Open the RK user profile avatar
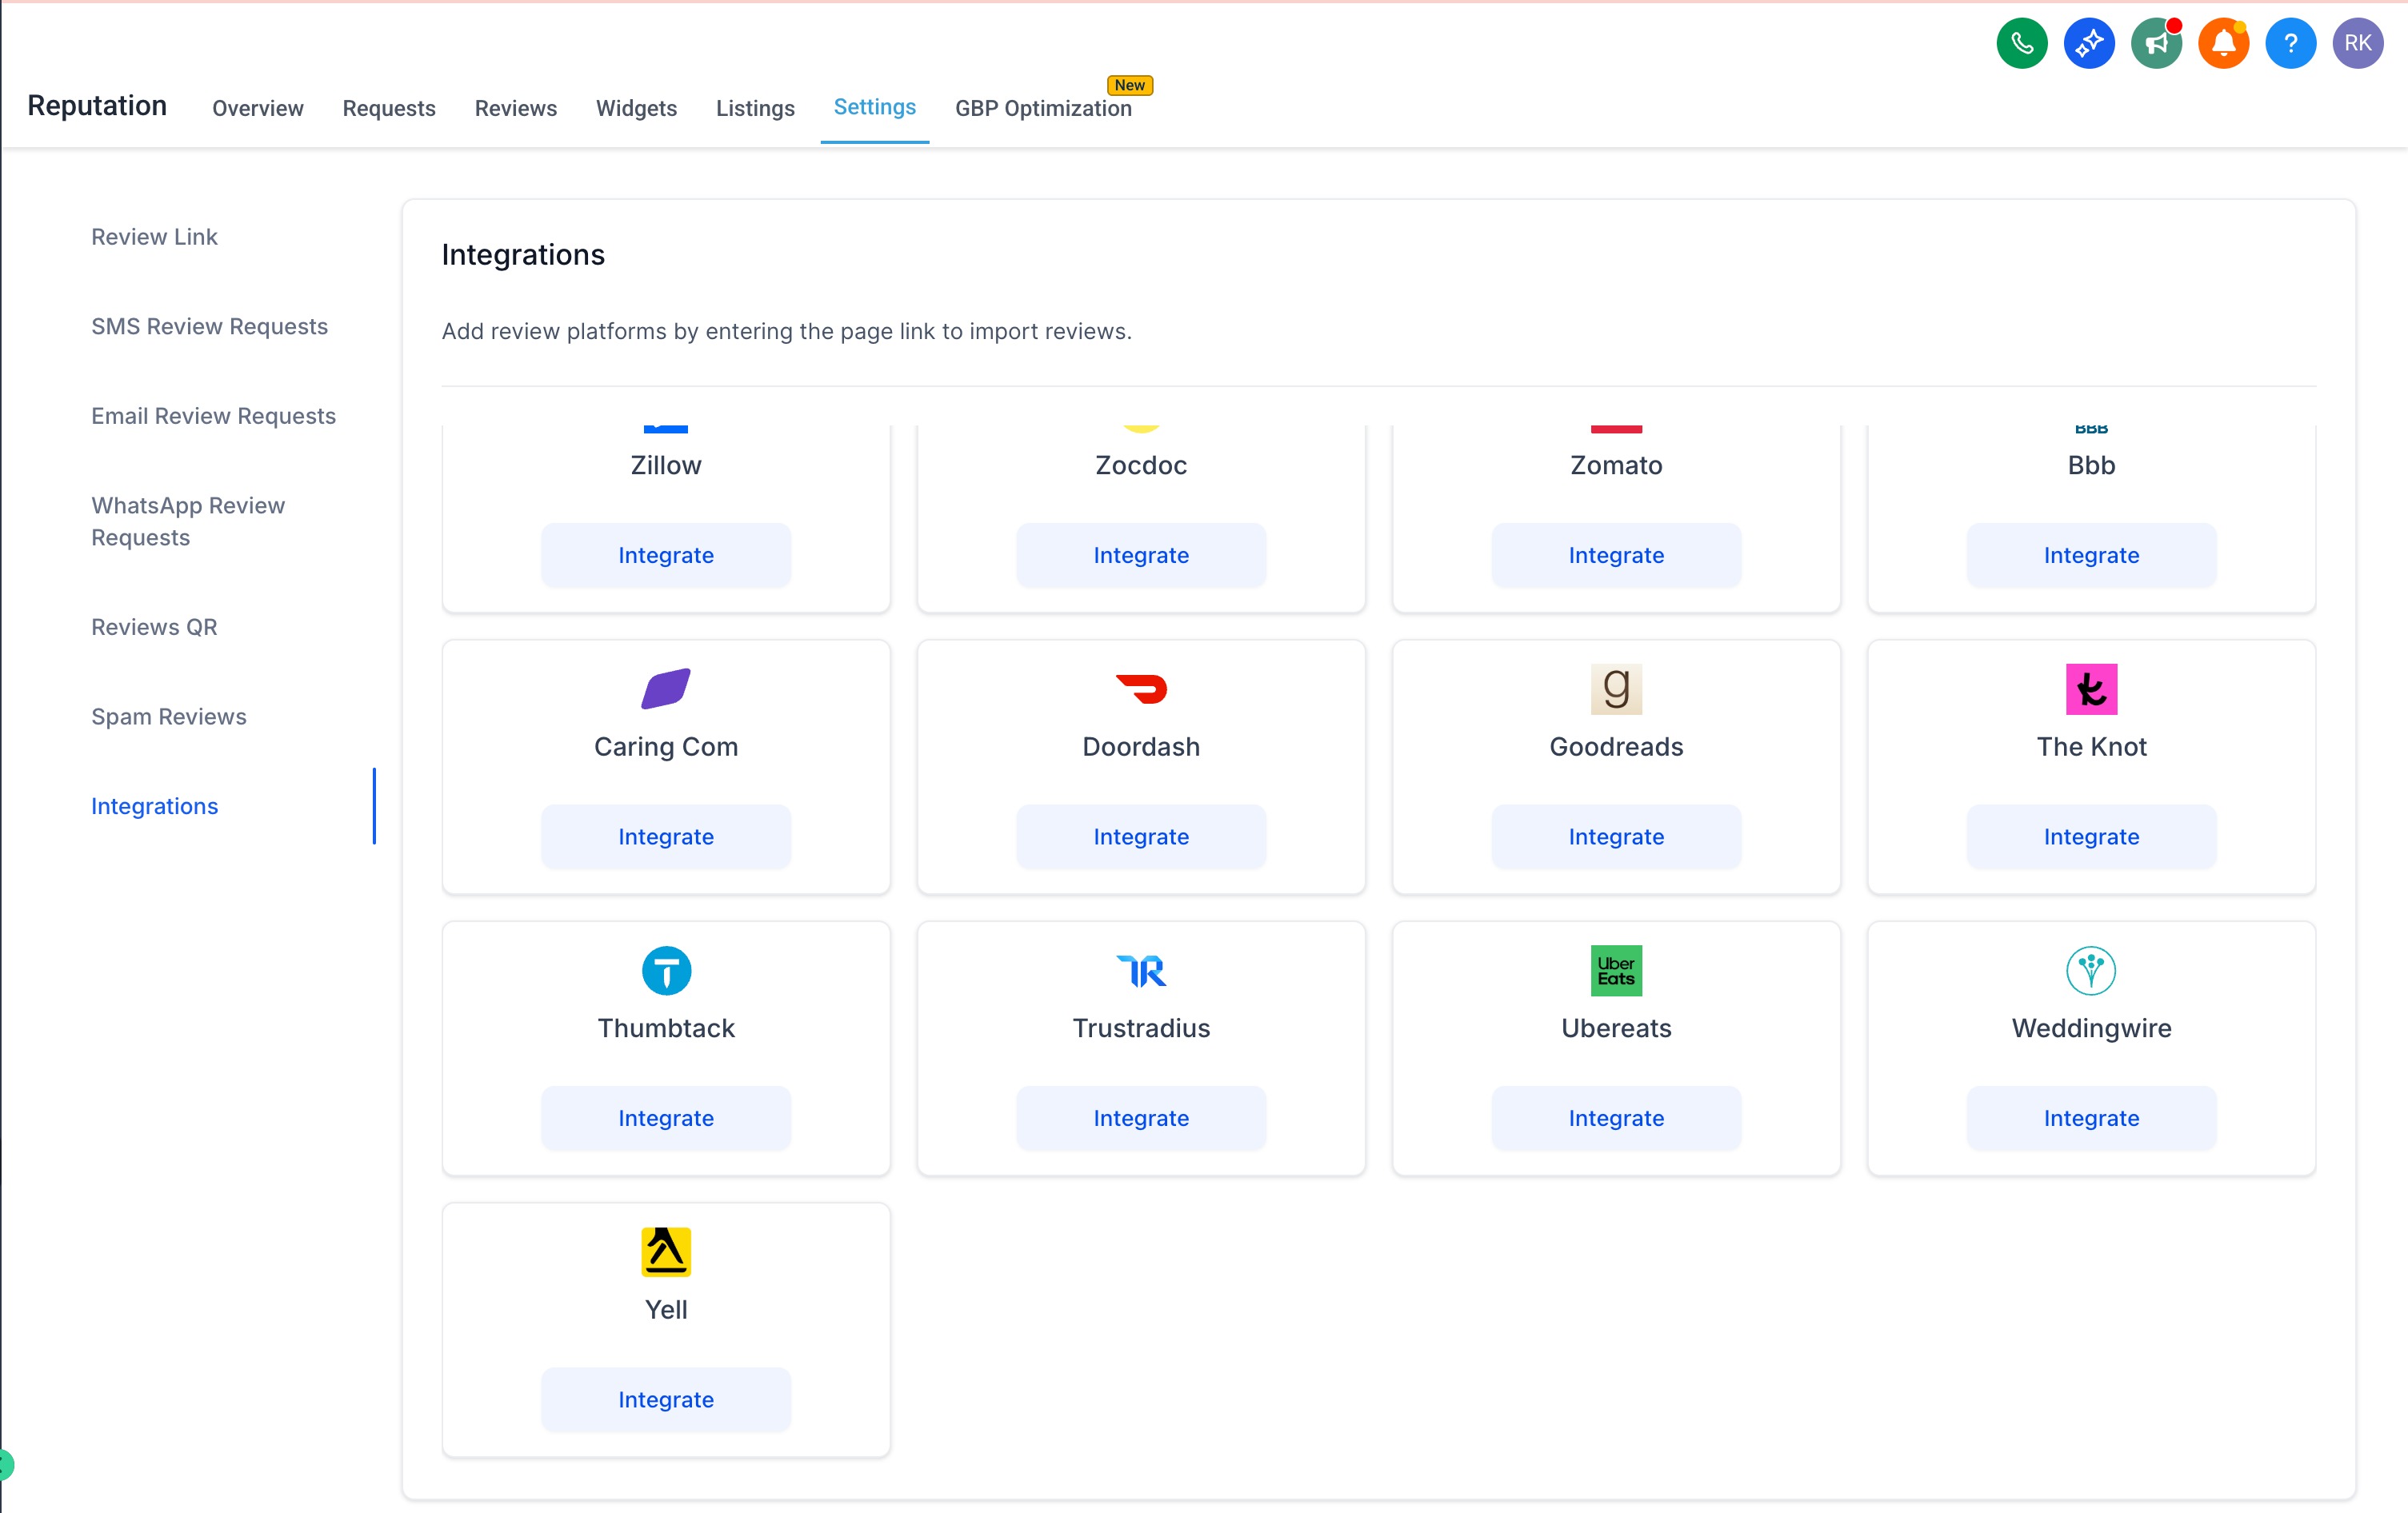Screen dimensions: 2408x1513 (2357, 43)
